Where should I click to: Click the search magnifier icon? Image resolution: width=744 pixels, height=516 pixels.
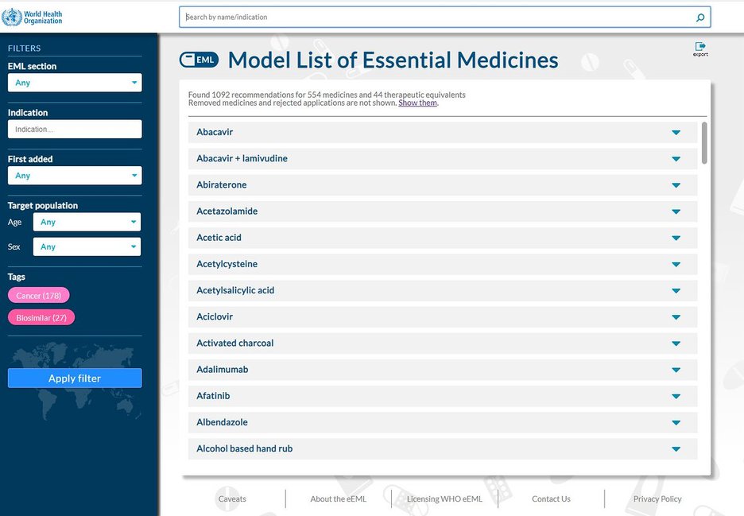click(x=700, y=17)
